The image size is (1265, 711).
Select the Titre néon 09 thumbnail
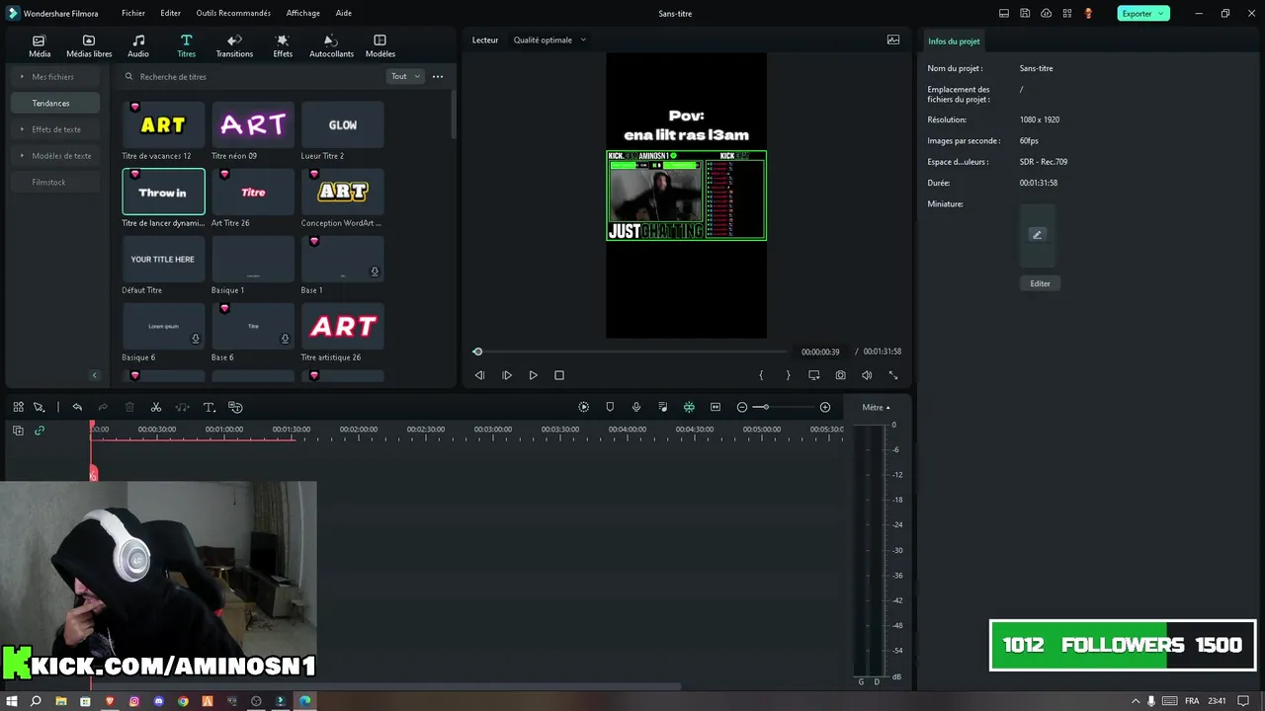point(253,124)
